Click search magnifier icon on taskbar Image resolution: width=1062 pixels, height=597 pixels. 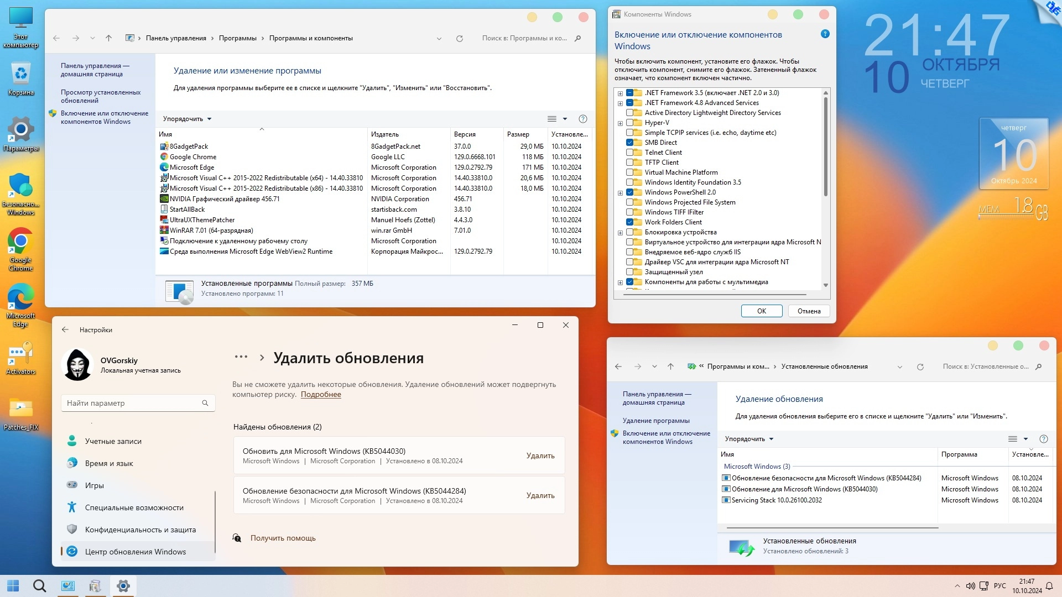tap(39, 586)
